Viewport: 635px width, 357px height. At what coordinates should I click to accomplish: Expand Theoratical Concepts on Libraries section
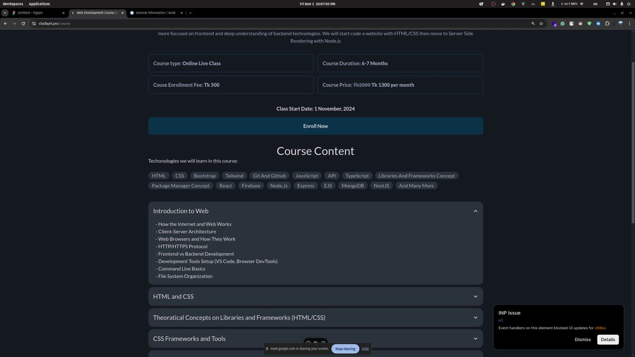click(316, 317)
